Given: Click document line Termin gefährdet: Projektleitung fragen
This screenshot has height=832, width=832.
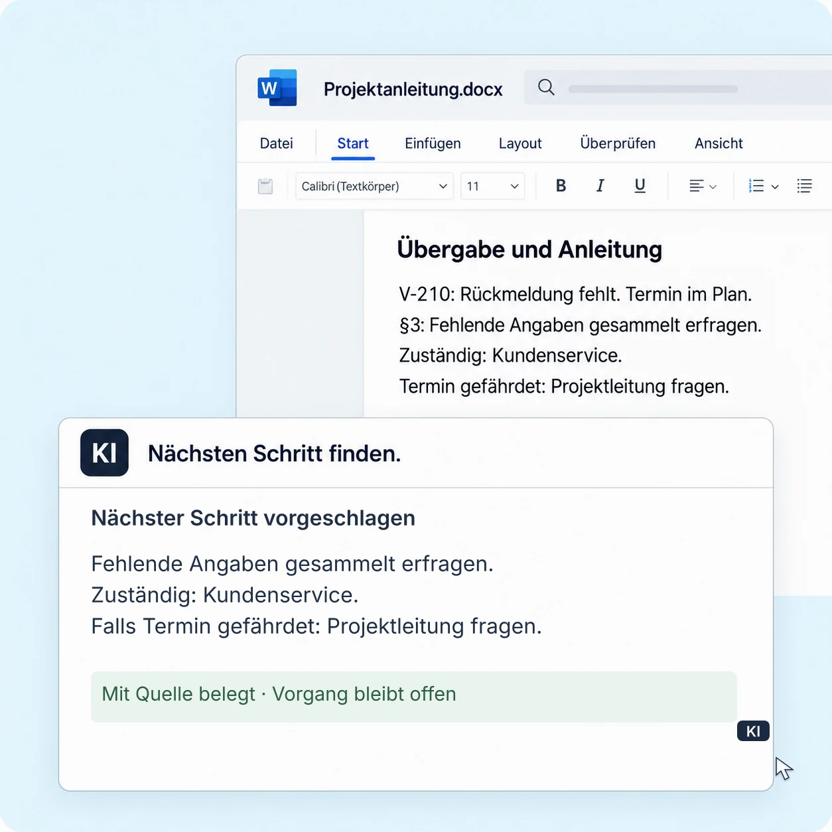Looking at the screenshot, I should tap(564, 386).
